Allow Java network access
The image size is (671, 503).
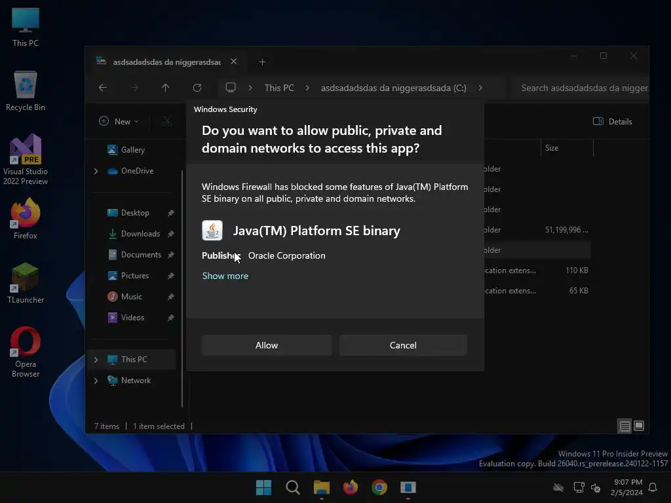tap(267, 345)
